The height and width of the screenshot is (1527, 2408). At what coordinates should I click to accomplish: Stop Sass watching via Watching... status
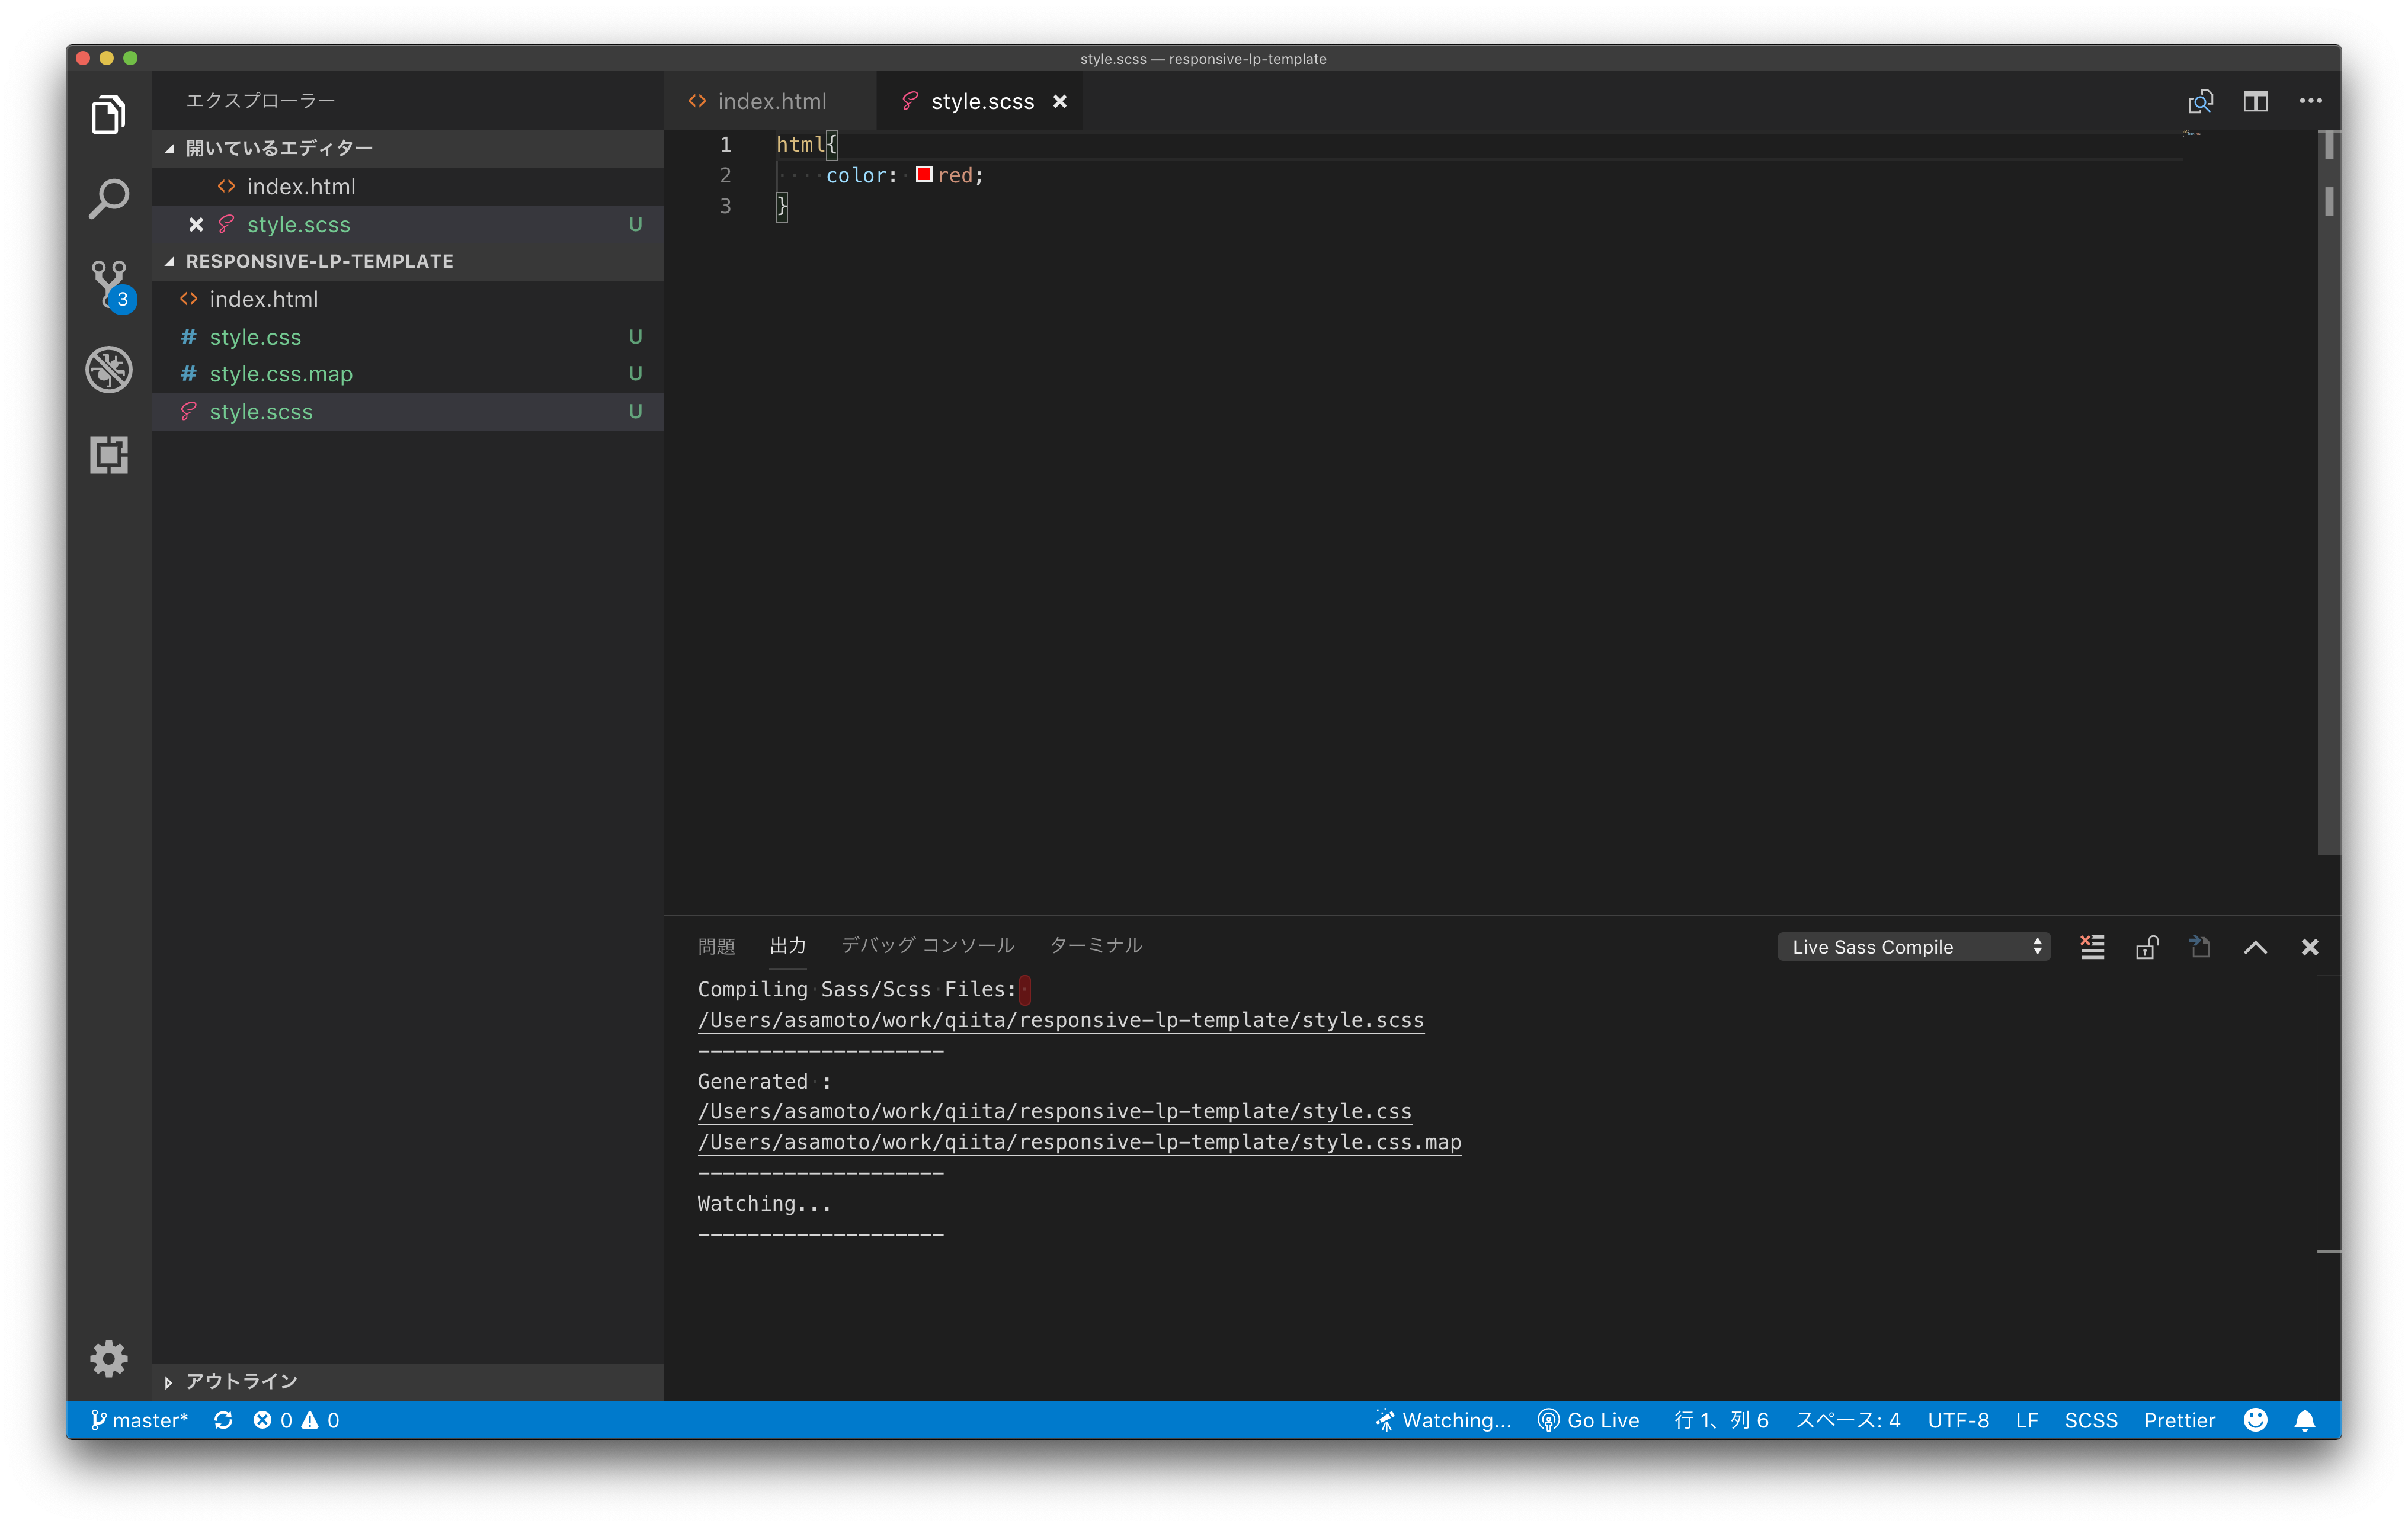click(x=1443, y=1420)
